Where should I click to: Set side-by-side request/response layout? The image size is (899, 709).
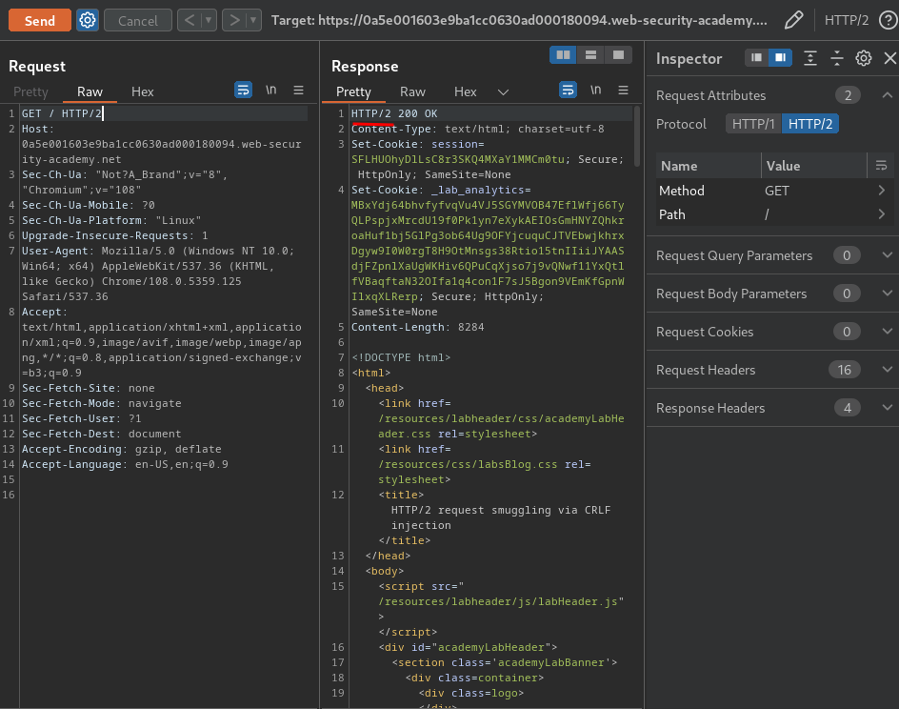pos(563,55)
